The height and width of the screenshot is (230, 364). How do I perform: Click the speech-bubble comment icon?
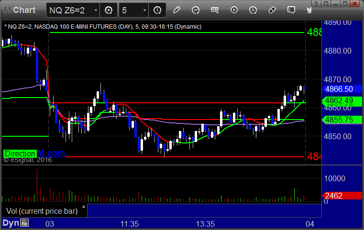(x=291, y=10)
